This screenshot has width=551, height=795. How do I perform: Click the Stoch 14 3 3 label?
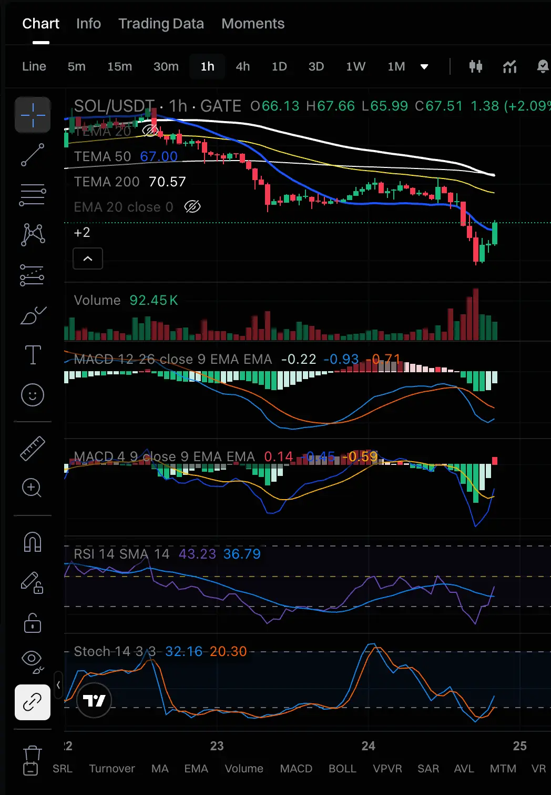115,651
